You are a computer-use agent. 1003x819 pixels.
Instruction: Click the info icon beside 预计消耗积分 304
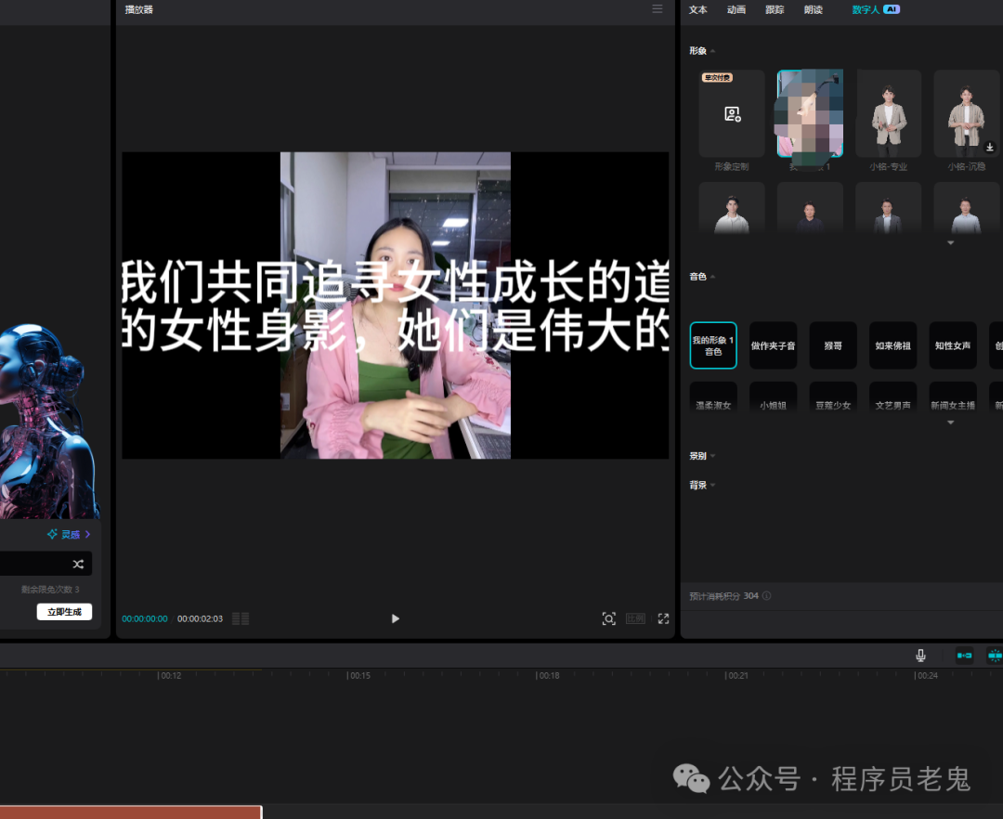coord(766,596)
